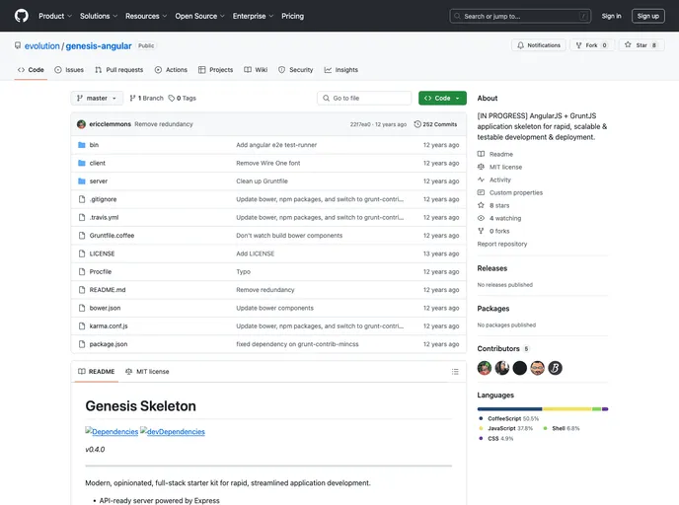Expand the Solutions menu
Viewport: 679px width, 505px height.
[x=99, y=16]
